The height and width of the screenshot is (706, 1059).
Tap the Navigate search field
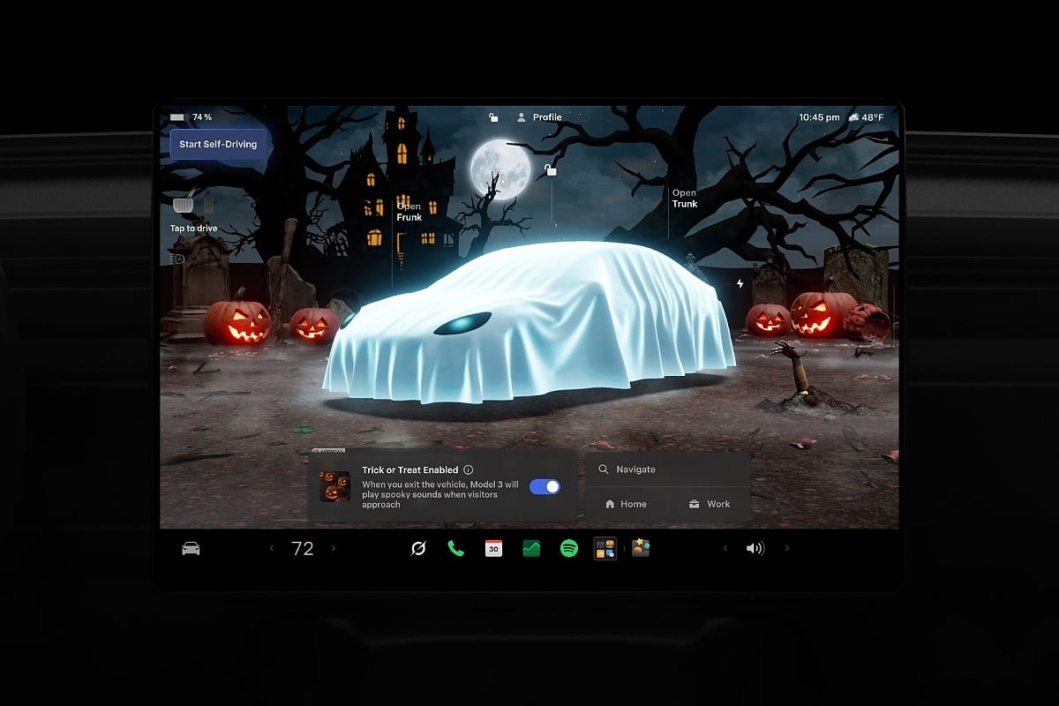click(668, 469)
